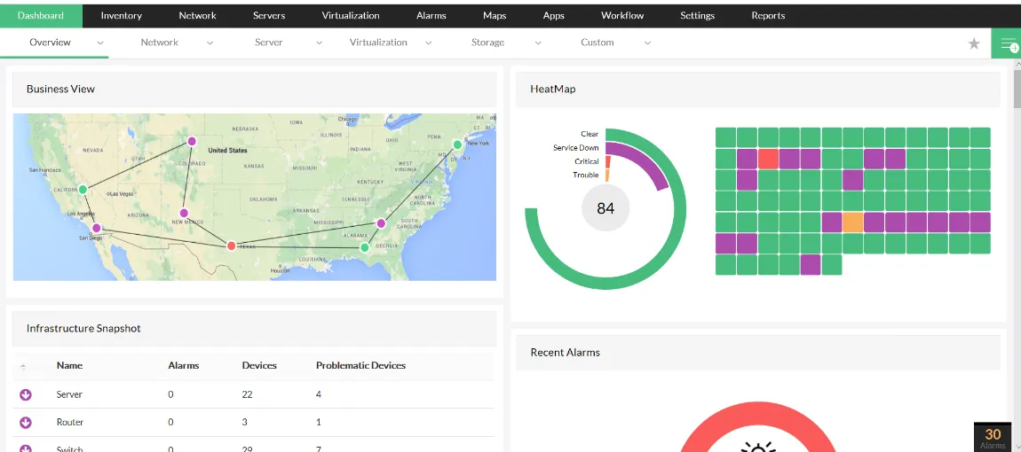Viewport: 1021px width, 452px height.
Task: Open the chevron next to Storage tab
Action: tap(538, 43)
